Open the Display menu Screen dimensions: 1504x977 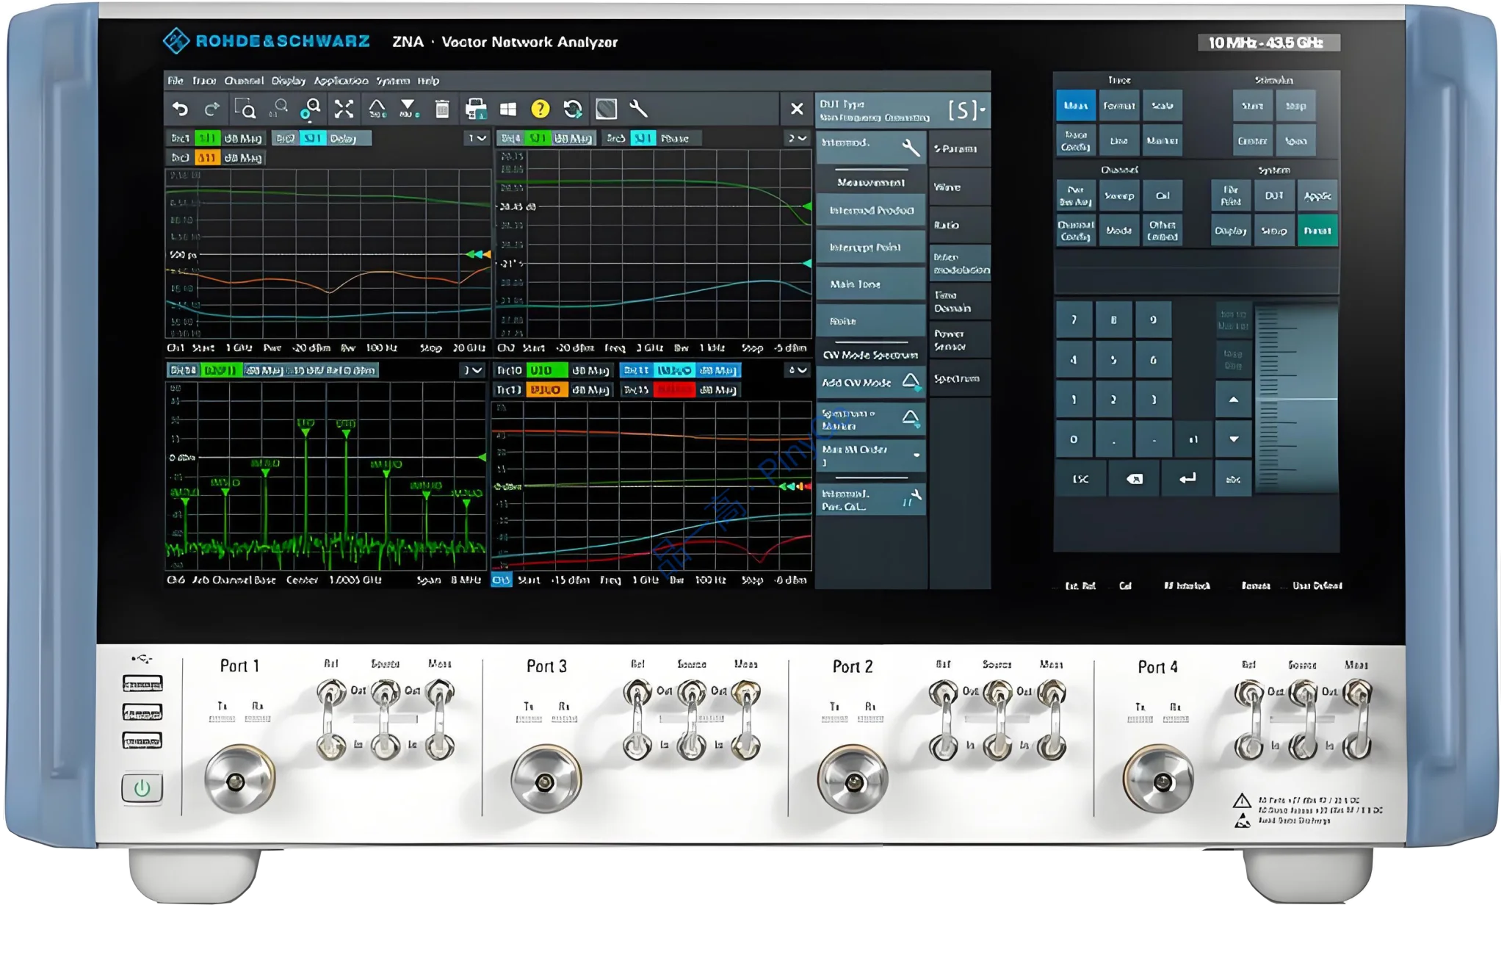[x=289, y=81]
